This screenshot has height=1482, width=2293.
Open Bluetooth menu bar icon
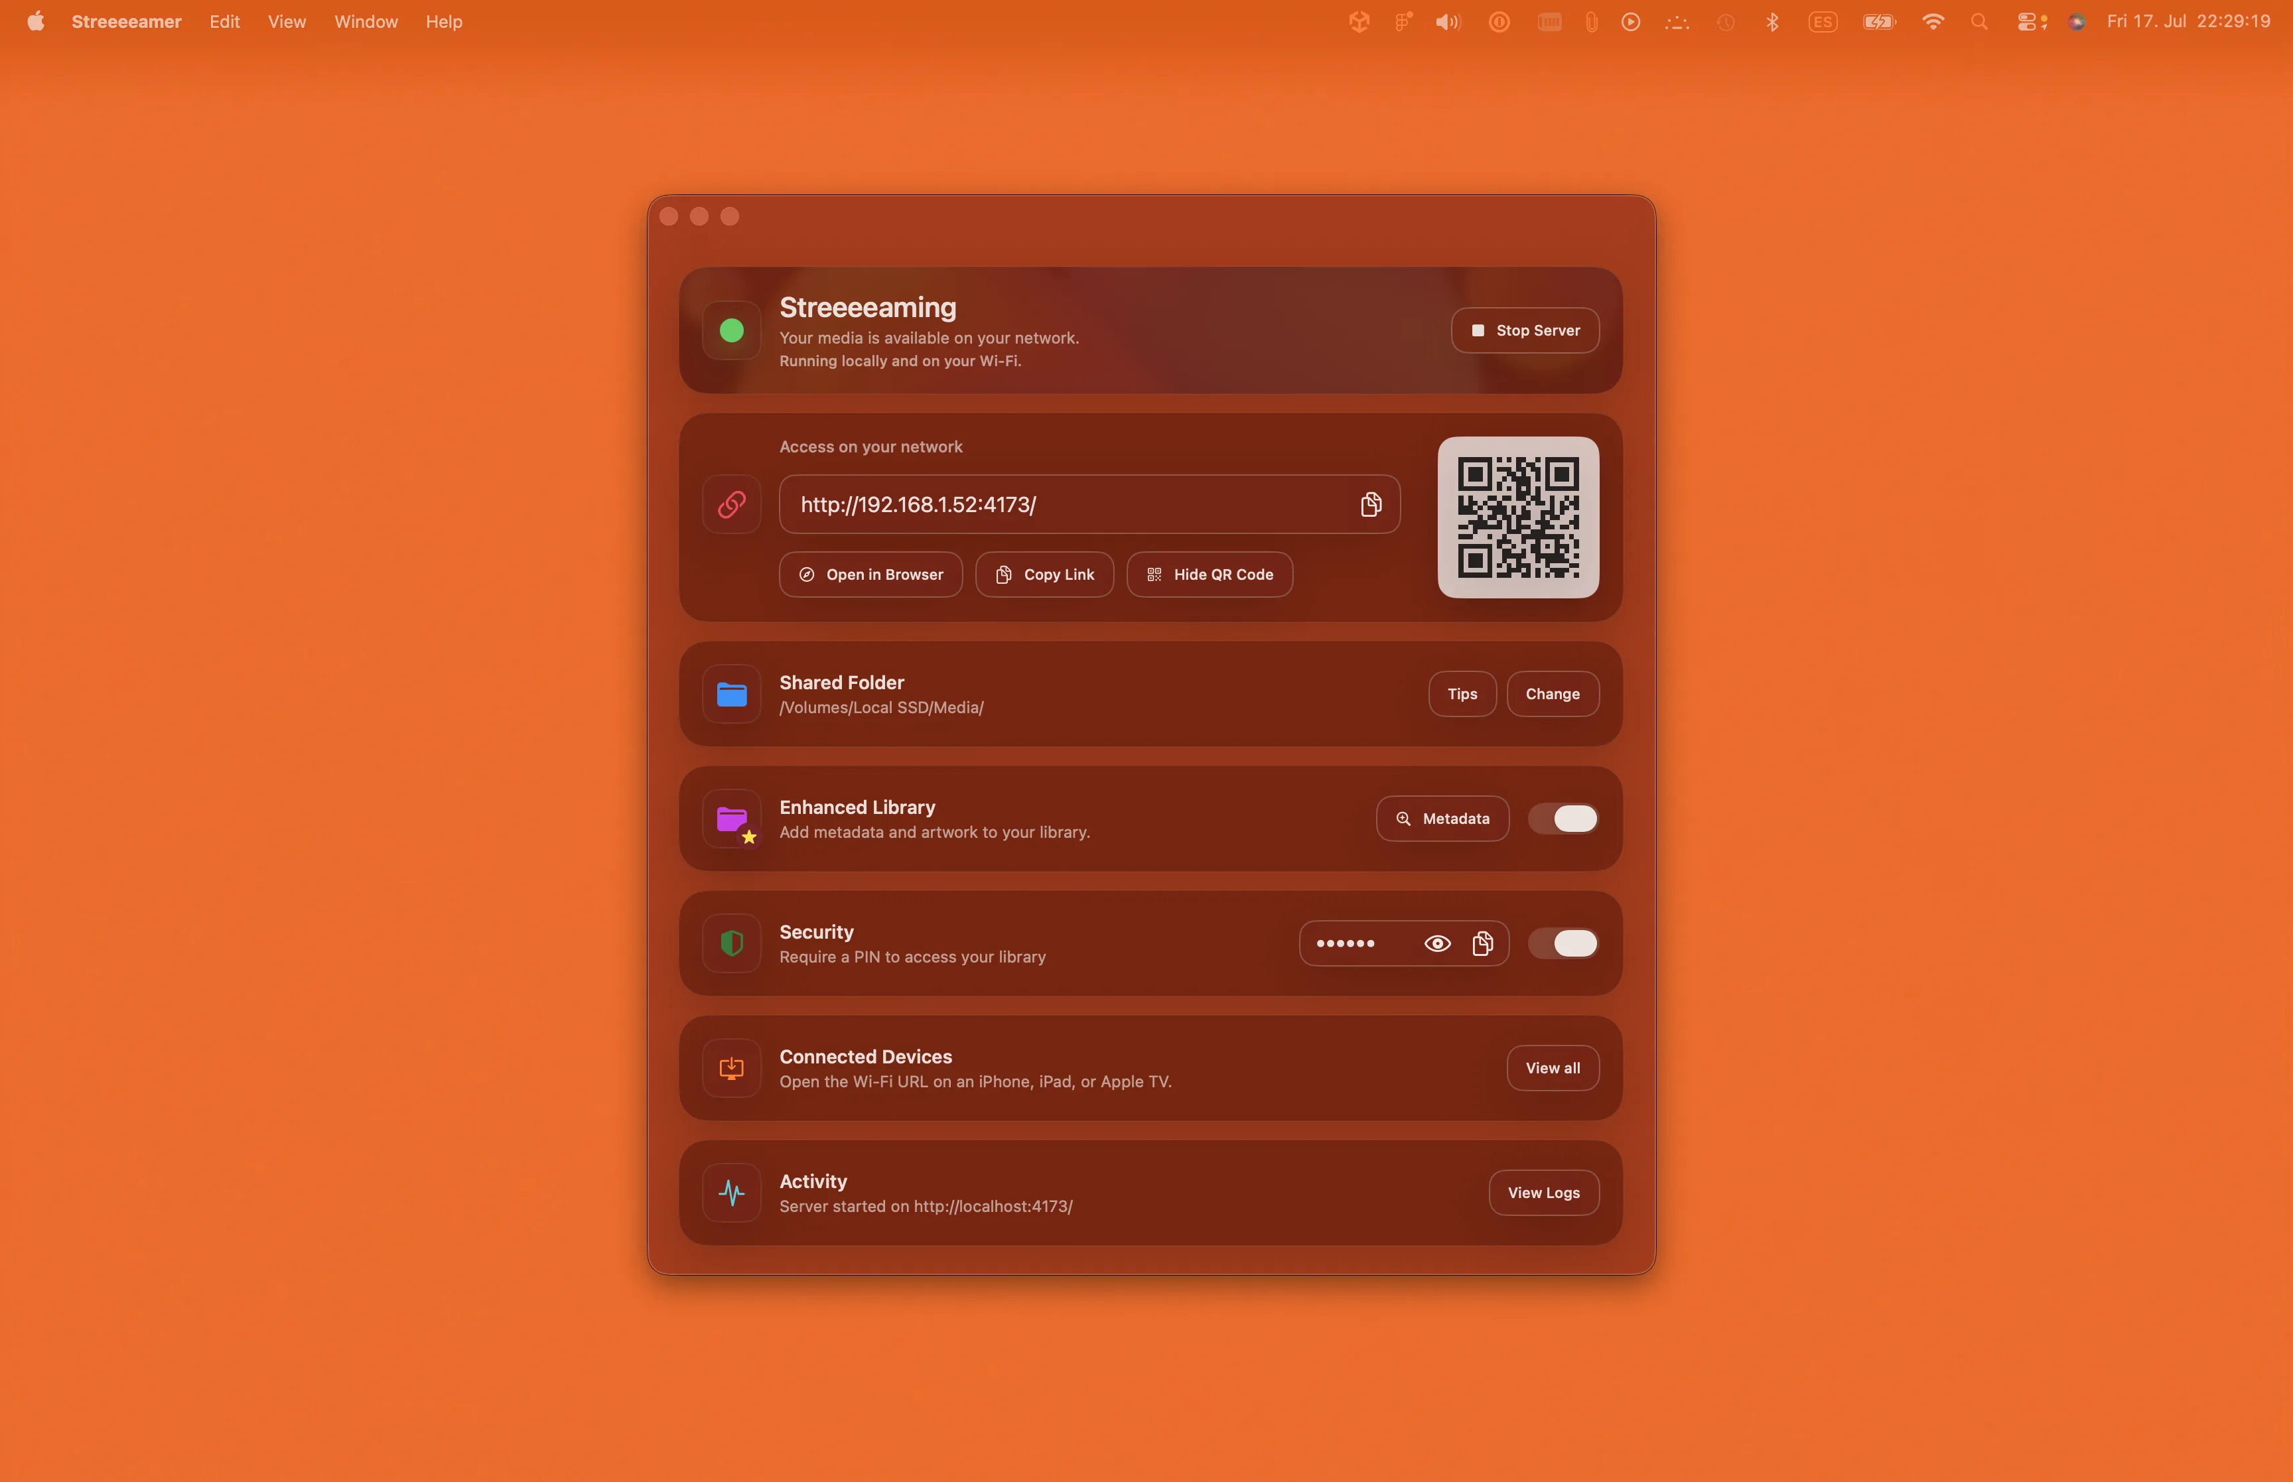coord(1772,21)
